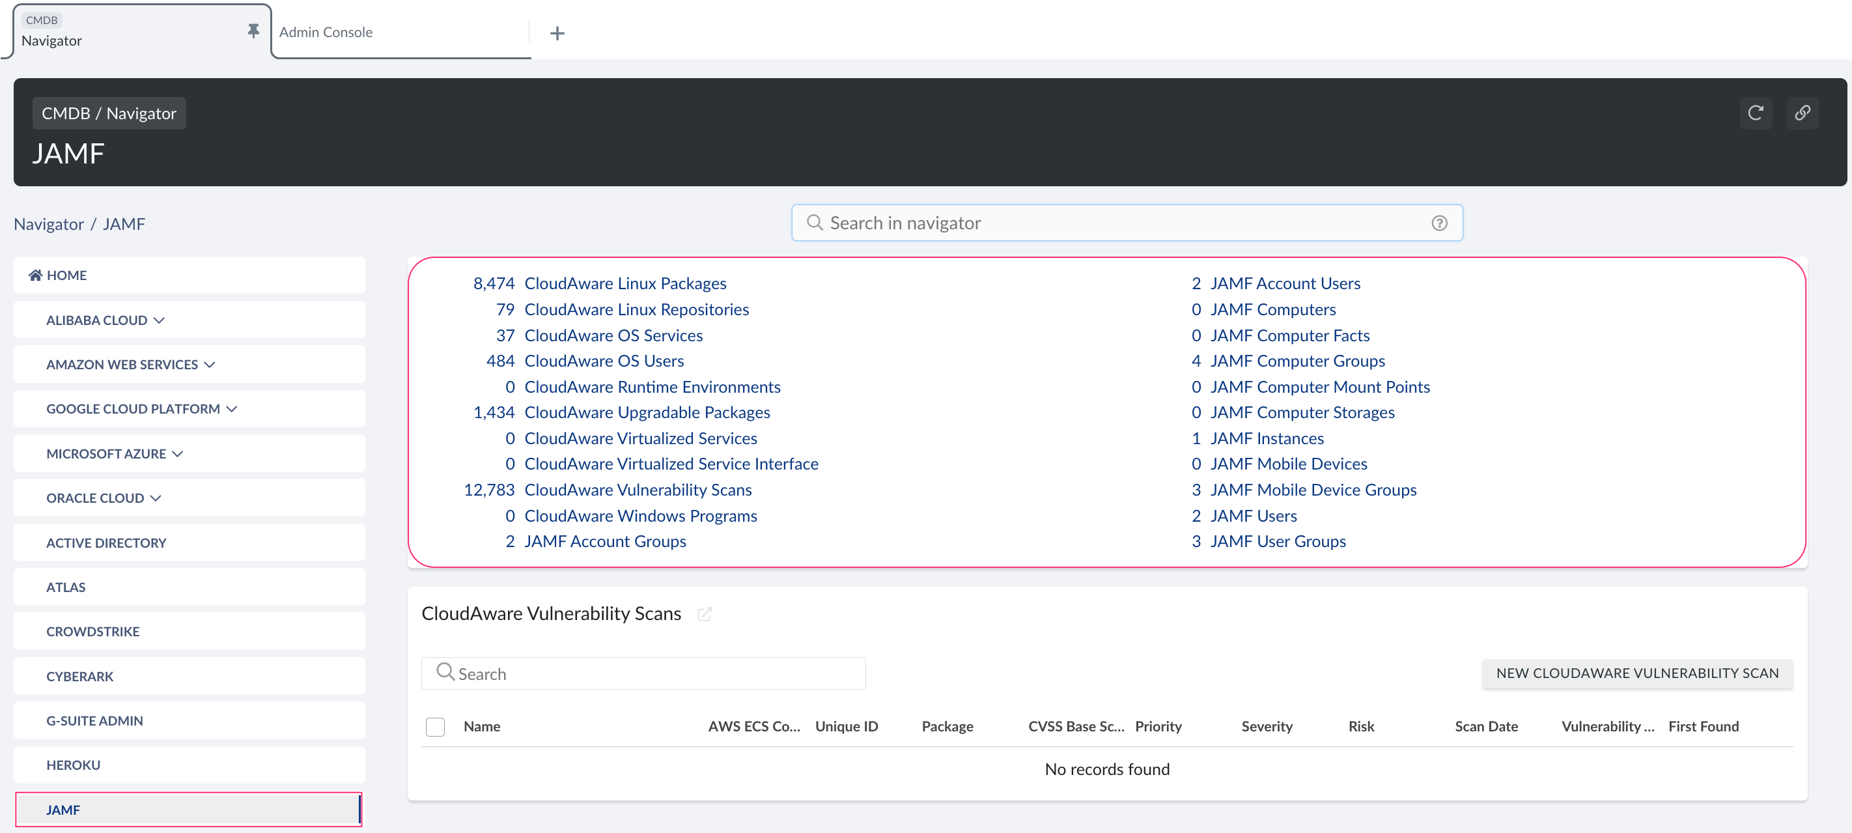Click the magnifier icon in the table search
The height and width of the screenshot is (833, 1852).
(445, 672)
